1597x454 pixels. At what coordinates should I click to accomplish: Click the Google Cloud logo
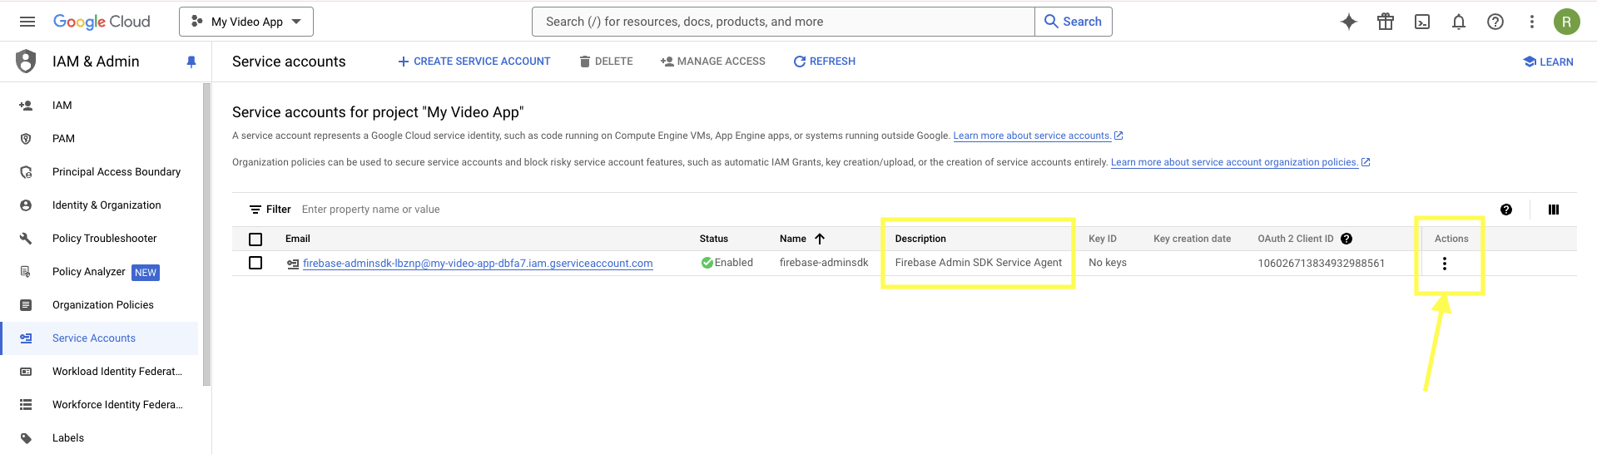pyautogui.click(x=102, y=22)
